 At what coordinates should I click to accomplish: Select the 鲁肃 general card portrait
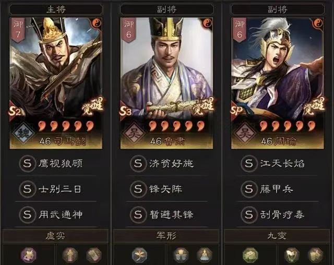point(167,83)
